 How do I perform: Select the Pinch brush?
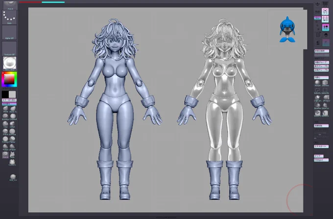tap(5, 131)
